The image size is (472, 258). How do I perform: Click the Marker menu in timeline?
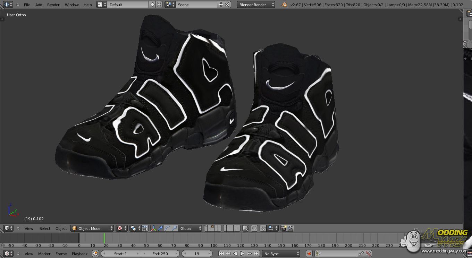click(x=44, y=254)
